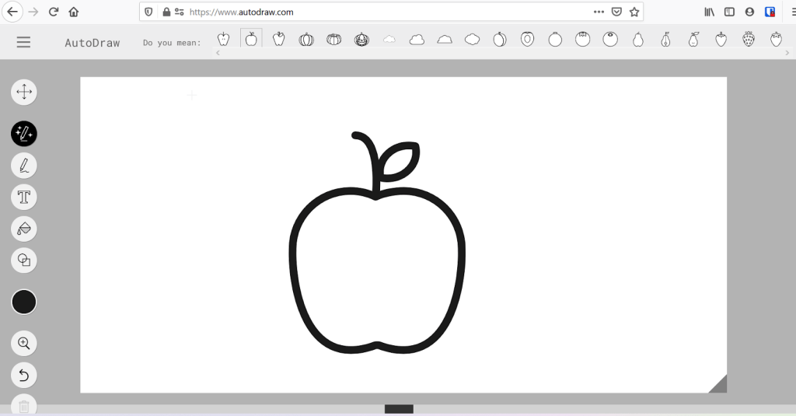Bookmark this page with the star icon
Viewport: 796px width, 416px height.
634,12
